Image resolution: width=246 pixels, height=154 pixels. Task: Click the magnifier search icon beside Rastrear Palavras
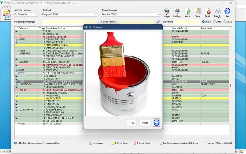[x=158, y=22]
